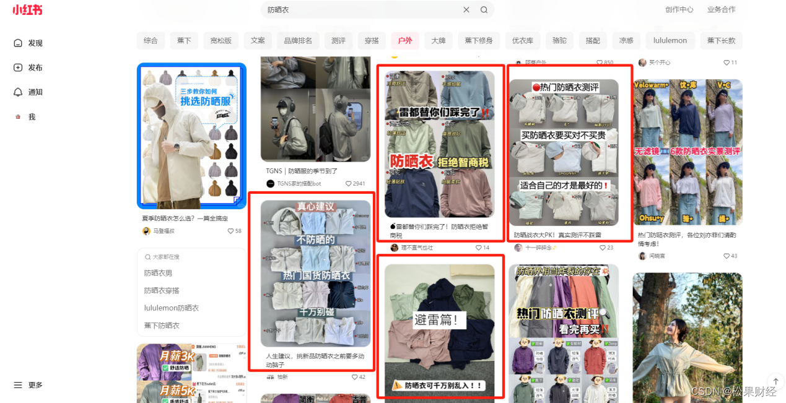This screenshot has width=786, height=403.
Task: Open the 避雷篇 thumbnail
Action: [440, 331]
